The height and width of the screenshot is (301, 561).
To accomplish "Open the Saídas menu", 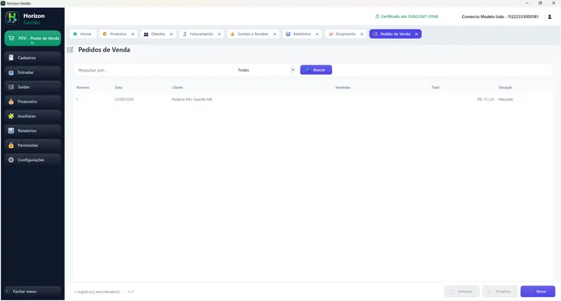I will pos(33,87).
